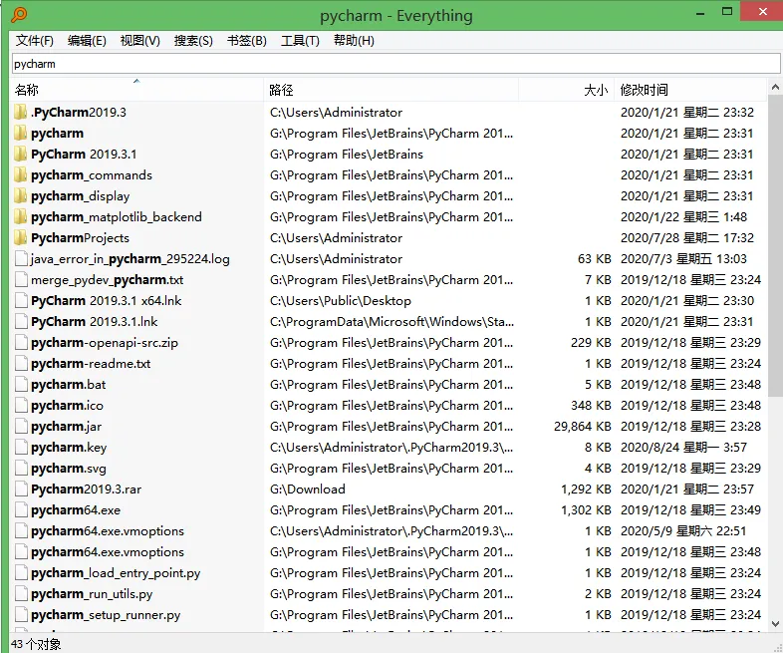Click the 2020/7/28 星期二 17:32 date cell
The width and height of the screenshot is (783, 653).
pyautogui.click(x=687, y=238)
